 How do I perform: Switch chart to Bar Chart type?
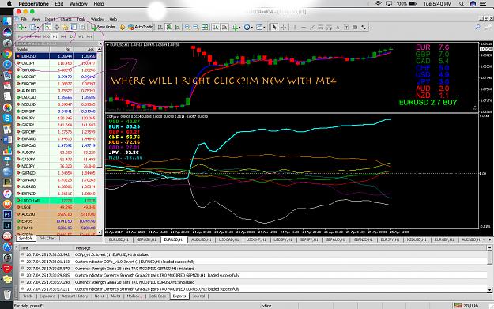[160, 28]
